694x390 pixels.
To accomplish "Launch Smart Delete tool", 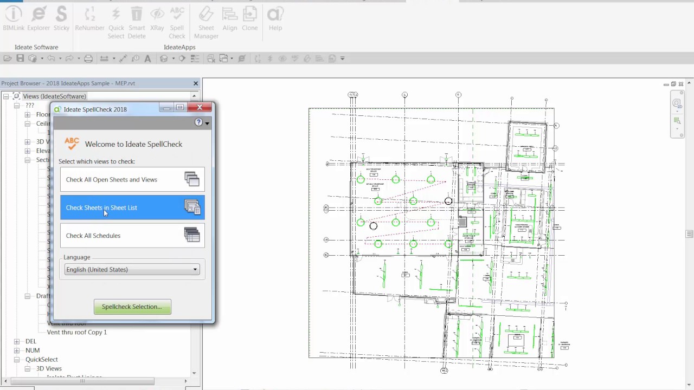I will [137, 23].
